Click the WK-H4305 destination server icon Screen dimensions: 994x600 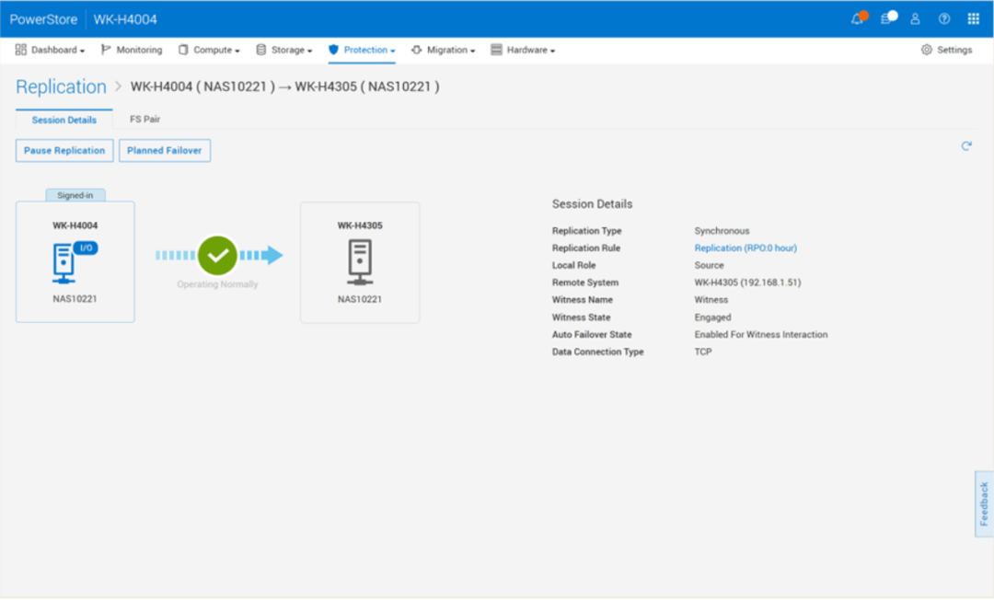tap(360, 262)
